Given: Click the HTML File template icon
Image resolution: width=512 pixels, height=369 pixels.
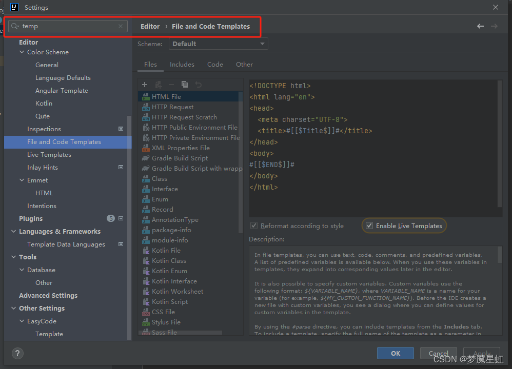Looking at the screenshot, I should click(x=146, y=96).
